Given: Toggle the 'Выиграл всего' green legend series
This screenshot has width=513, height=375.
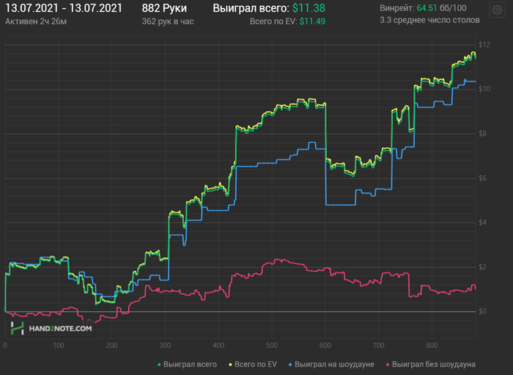Looking at the screenshot, I should click(x=187, y=364).
